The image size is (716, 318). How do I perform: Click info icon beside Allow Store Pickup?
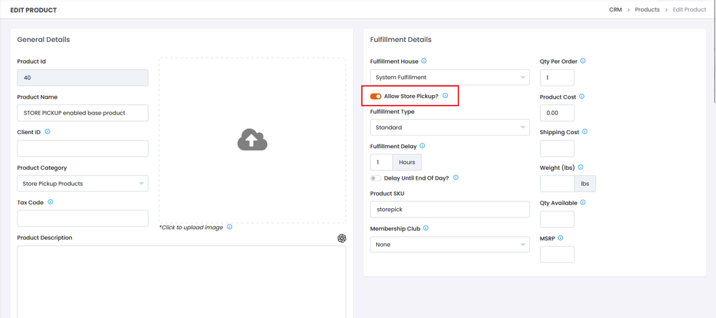[x=445, y=96]
